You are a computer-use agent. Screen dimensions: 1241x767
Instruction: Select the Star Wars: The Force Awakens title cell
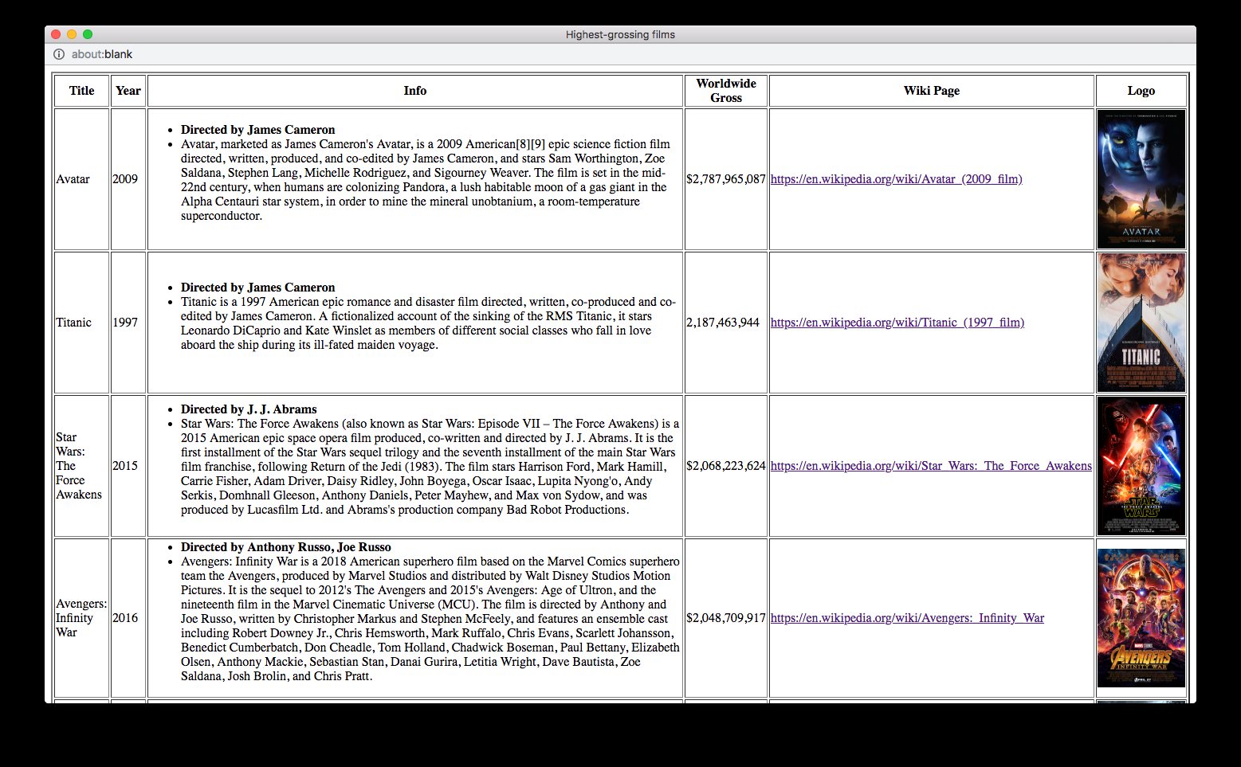(81, 466)
